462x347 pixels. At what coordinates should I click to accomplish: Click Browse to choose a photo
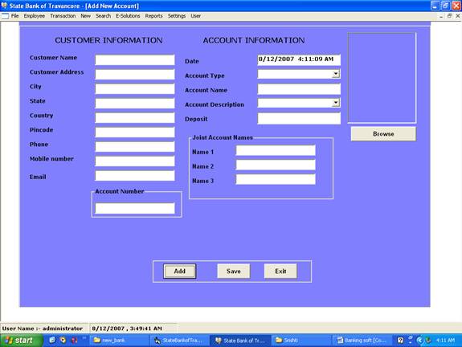point(383,133)
